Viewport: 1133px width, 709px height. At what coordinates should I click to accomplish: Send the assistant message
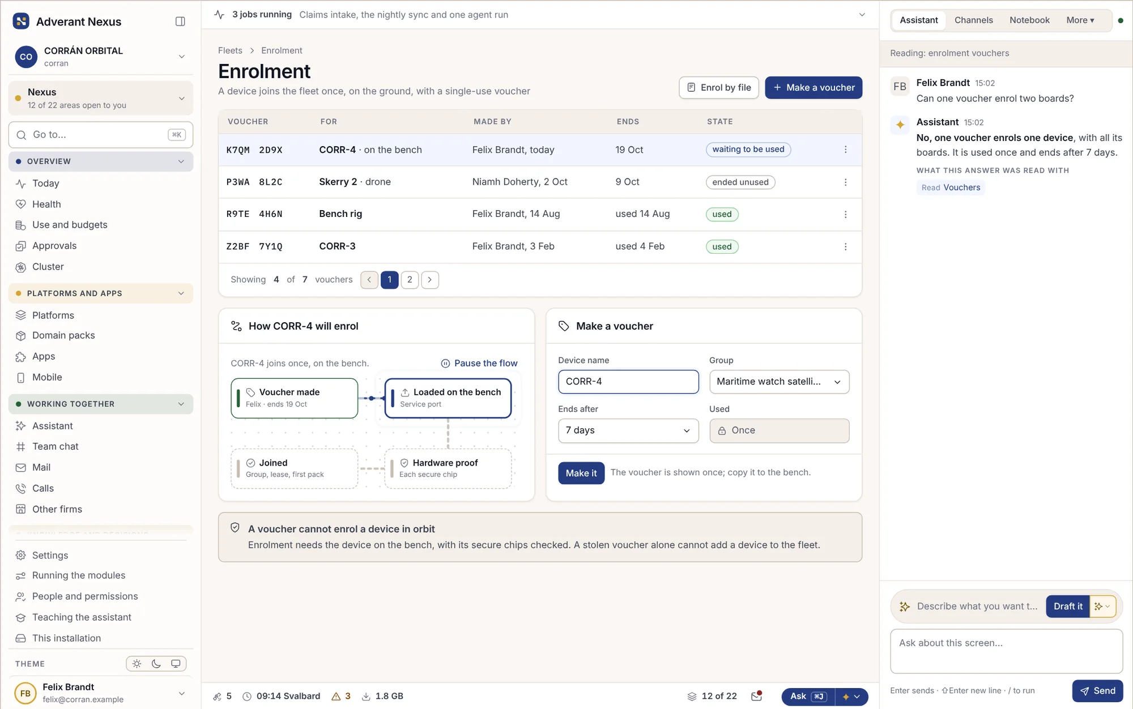pos(1097,691)
